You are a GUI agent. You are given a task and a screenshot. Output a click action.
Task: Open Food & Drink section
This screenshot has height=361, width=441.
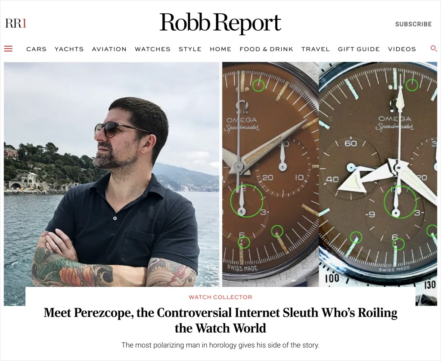pyautogui.click(x=266, y=49)
